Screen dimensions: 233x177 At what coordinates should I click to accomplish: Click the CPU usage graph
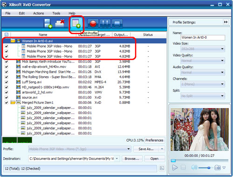pyautogui.click(x=17, y=140)
